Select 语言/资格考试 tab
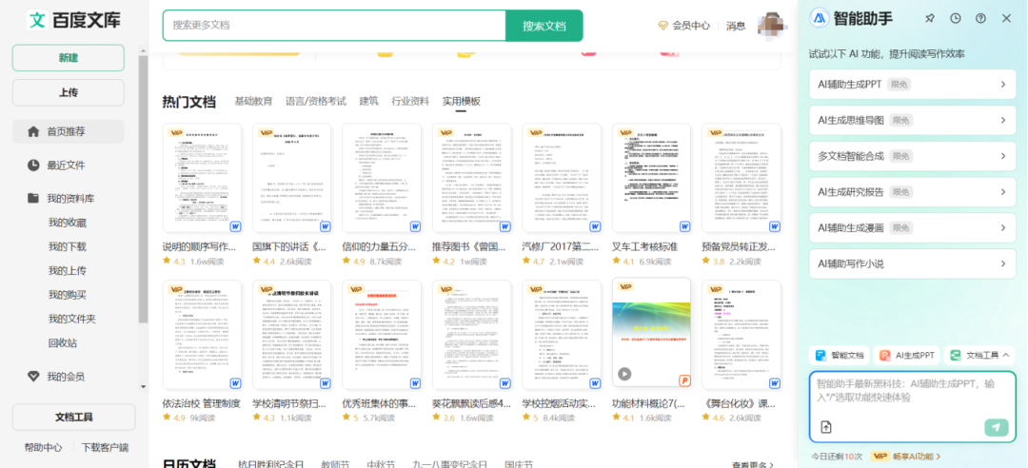Screen dimensions: 1028x468 click(x=315, y=101)
